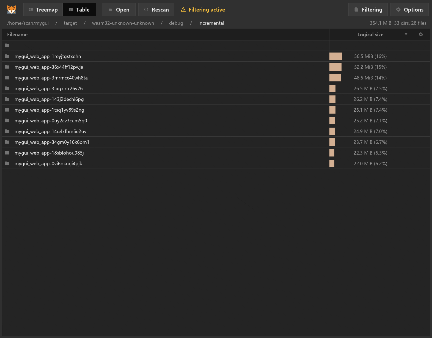Viewport: 432px width, 338px height.
Task: Click size bar for 52.2 MiB row
Action: (335, 67)
